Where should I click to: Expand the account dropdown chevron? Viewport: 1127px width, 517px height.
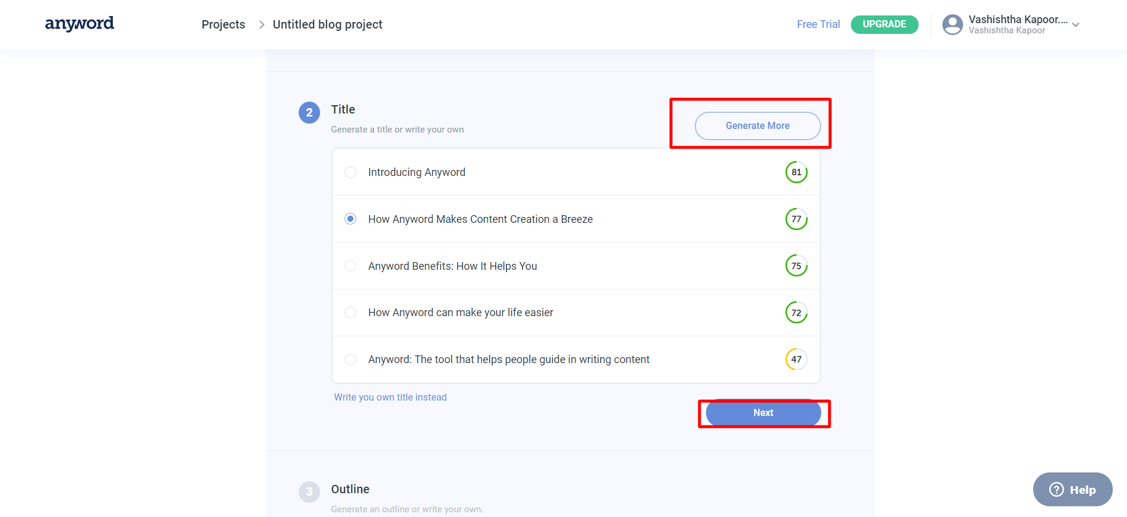pyautogui.click(x=1075, y=25)
